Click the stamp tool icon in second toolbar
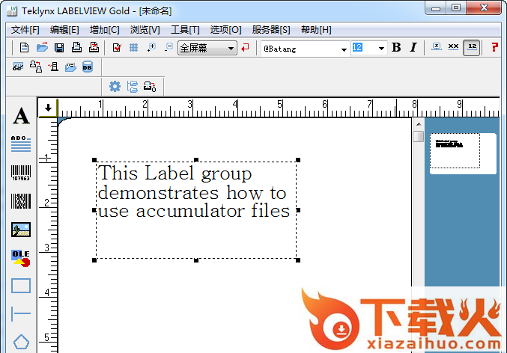 click(53, 67)
